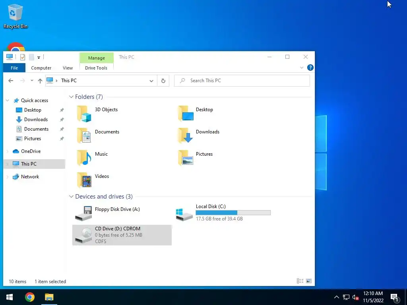Click the Properties quick access toolbar icon

pos(23,57)
